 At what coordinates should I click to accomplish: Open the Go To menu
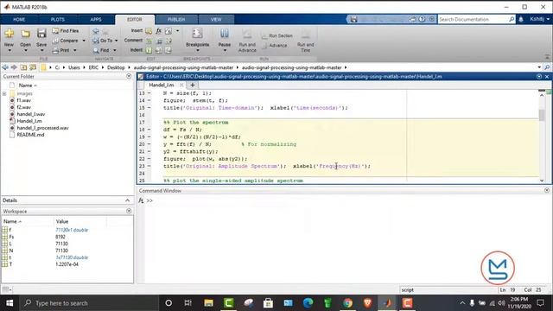point(105,41)
